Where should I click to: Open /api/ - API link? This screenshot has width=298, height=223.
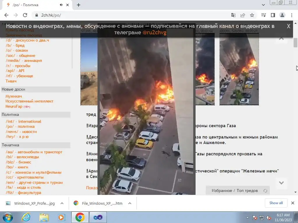coord(15,71)
